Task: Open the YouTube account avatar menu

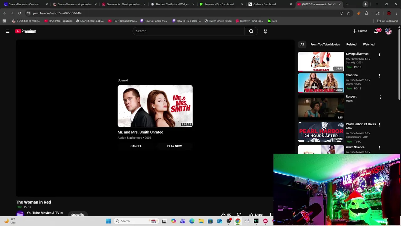Action: 388,31
